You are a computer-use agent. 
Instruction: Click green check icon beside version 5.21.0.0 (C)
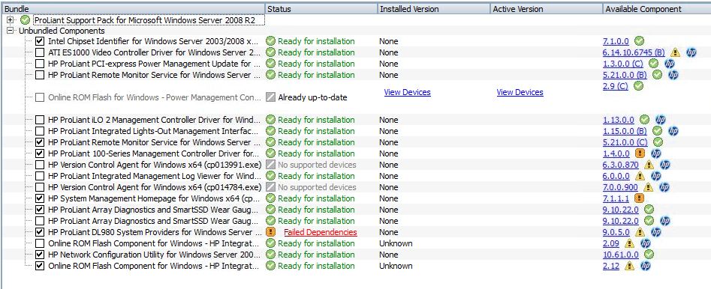tap(658, 142)
